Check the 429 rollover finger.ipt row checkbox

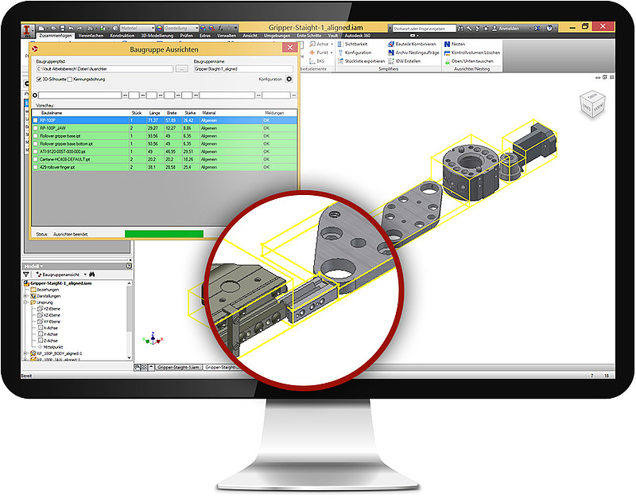pyautogui.click(x=35, y=167)
